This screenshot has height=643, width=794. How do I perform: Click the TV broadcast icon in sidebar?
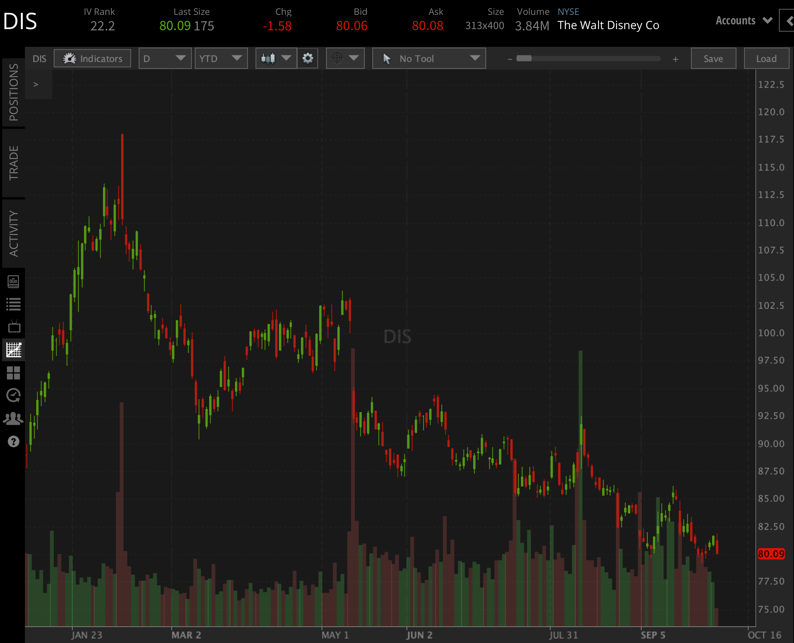pyautogui.click(x=13, y=327)
